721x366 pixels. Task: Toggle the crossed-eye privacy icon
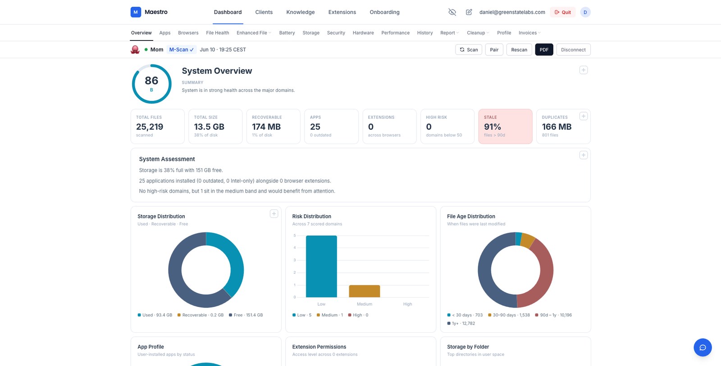click(x=452, y=12)
